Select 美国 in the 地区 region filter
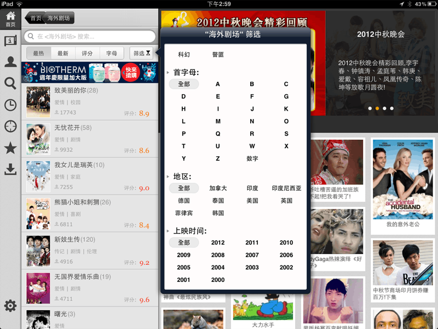Screen dimensions: 438x329 pos(252,201)
